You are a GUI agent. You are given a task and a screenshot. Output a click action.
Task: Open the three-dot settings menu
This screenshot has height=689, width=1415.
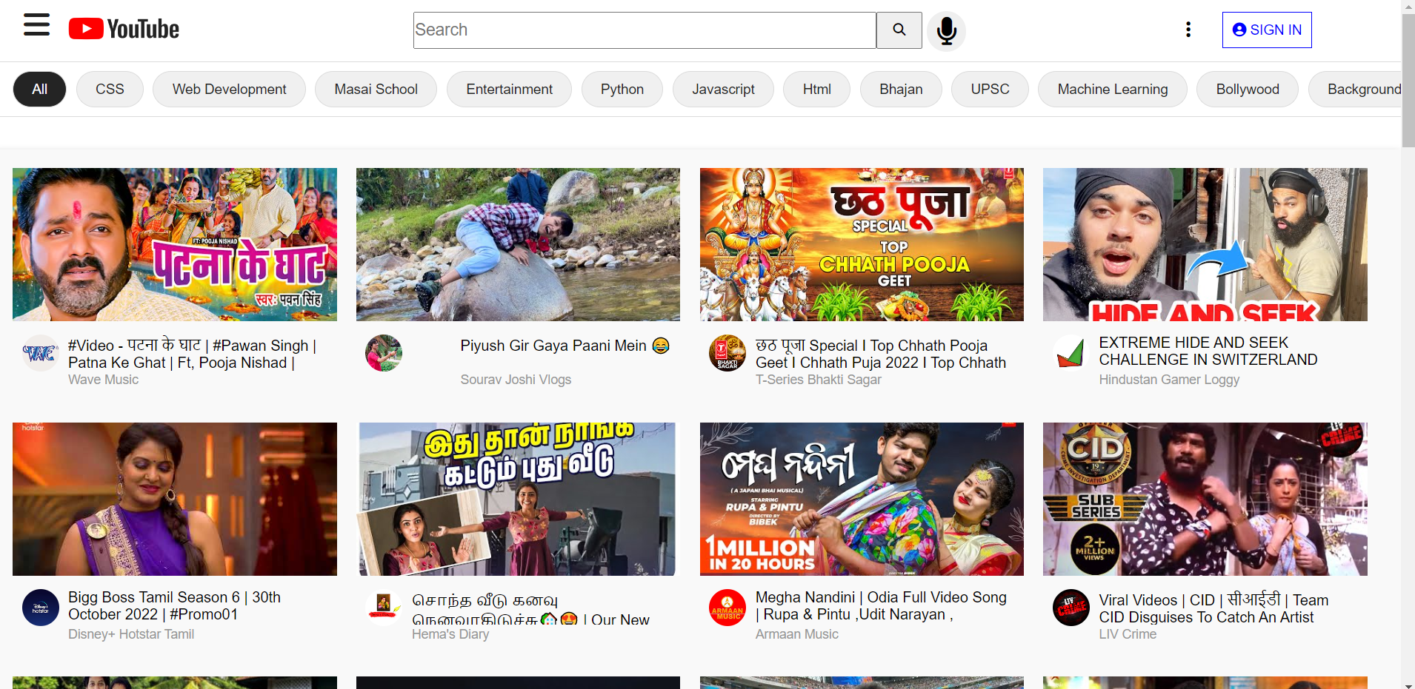(x=1188, y=30)
